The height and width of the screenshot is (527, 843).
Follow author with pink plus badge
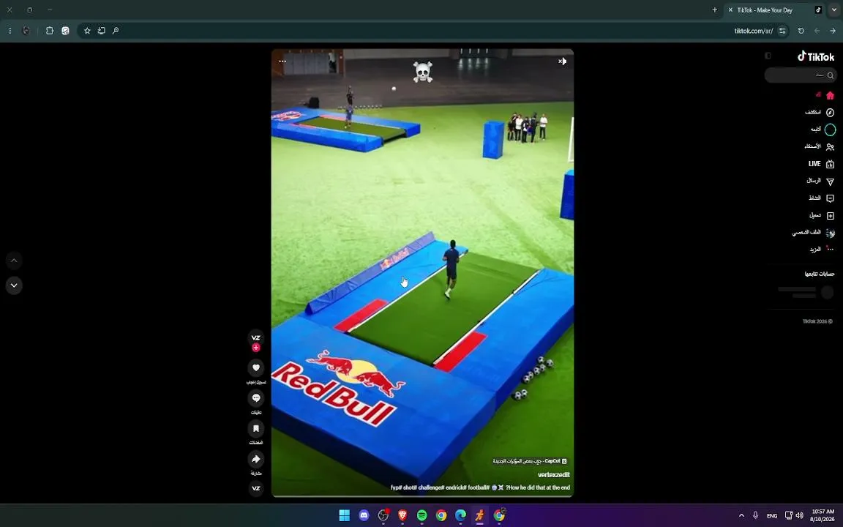pos(256,348)
